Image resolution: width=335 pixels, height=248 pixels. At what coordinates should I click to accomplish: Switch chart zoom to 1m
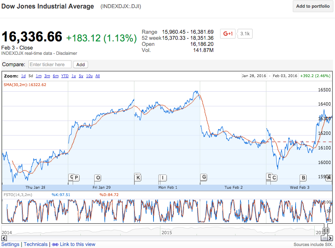[x=39, y=76]
